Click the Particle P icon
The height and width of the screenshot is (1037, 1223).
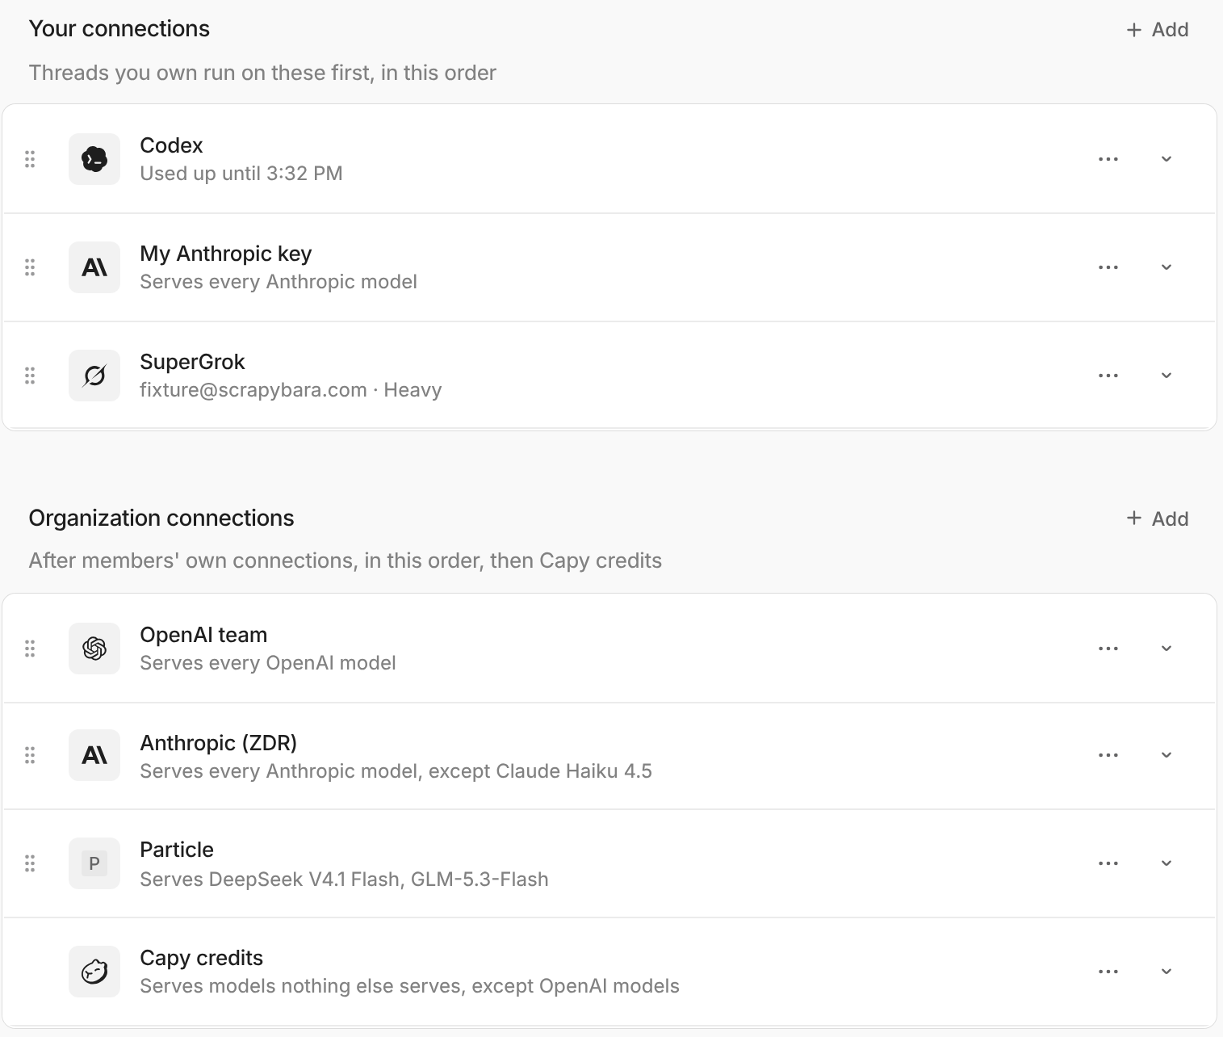click(94, 863)
